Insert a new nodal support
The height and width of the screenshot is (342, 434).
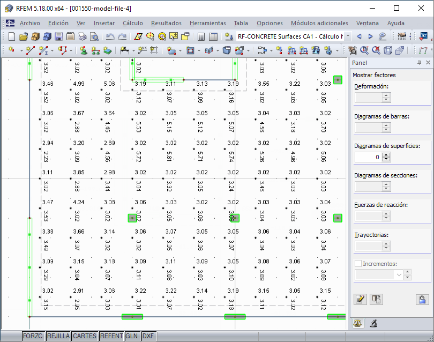tap(84, 50)
